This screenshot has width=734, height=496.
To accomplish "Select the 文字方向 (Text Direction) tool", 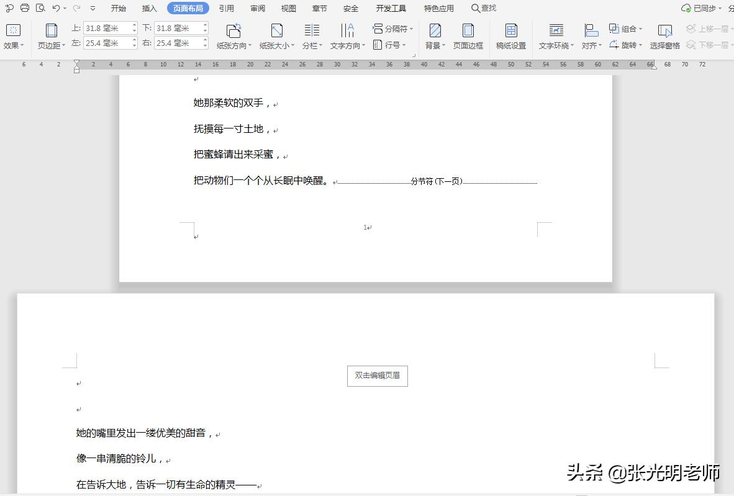I will (347, 35).
